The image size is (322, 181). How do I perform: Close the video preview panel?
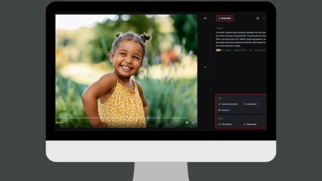[x=205, y=18]
